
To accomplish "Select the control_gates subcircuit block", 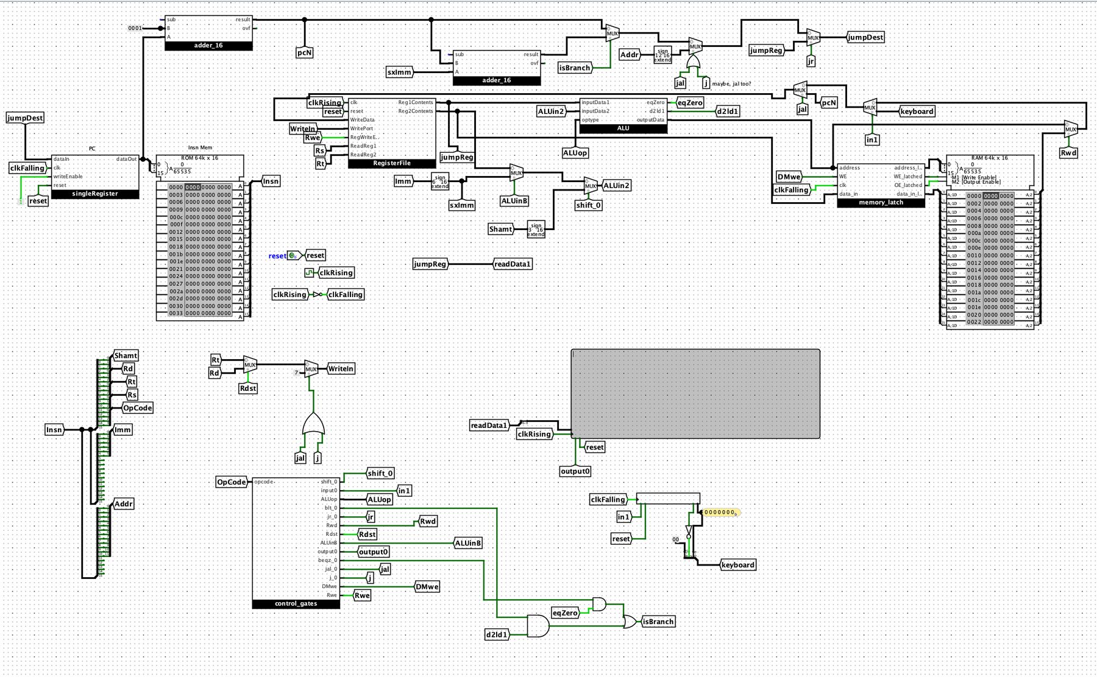I will pos(296,542).
